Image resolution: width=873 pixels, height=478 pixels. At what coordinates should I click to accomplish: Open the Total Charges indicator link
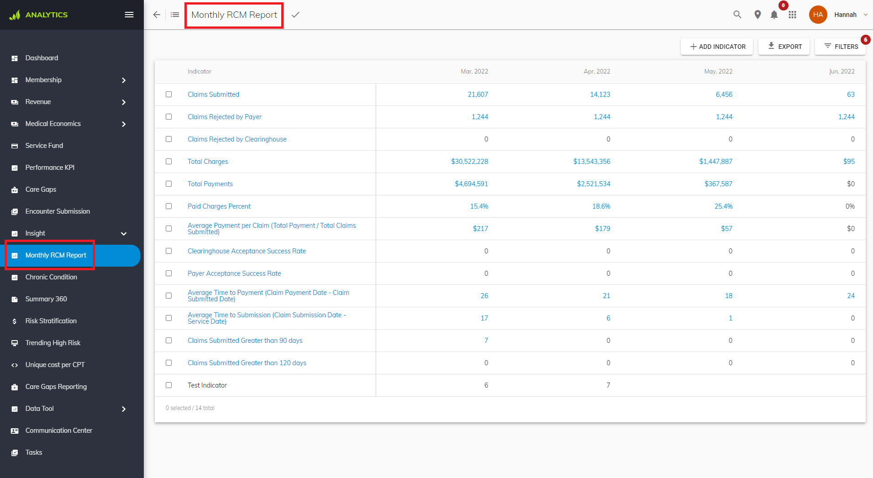208,162
